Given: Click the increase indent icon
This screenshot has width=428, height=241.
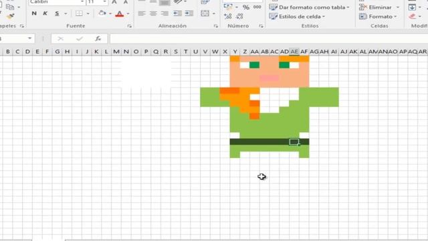Looking at the screenshot, I should click(189, 13).
